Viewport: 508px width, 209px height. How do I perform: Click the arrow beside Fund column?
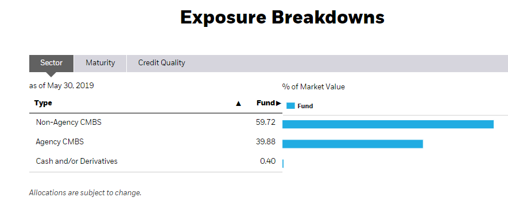pyautogui.click(x=278, y=104)
